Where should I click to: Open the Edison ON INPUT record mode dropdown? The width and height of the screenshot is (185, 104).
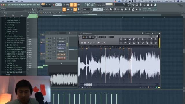(x=103, y=37)
